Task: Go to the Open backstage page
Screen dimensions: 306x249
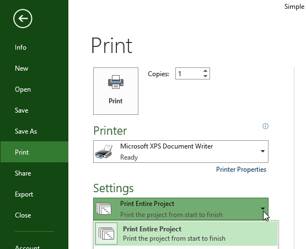Action: [23, 89]
